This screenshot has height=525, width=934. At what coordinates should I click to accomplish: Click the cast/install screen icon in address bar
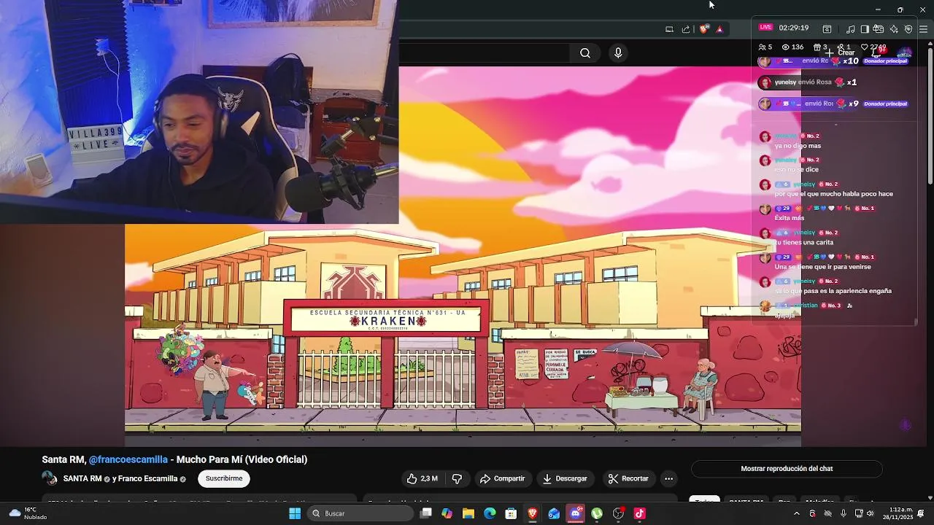tap(669, 29)
